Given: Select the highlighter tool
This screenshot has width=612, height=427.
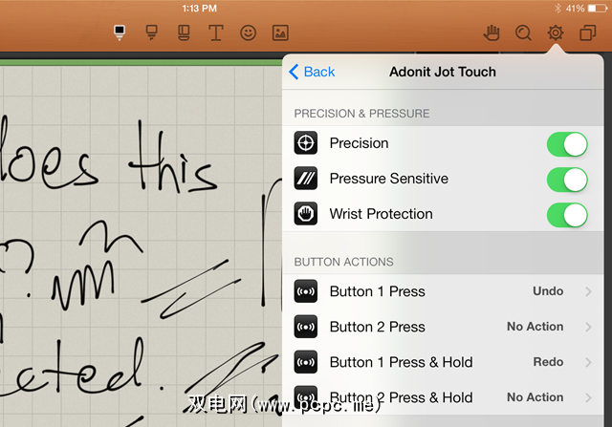Looking at the screenshot, I should click(151, 33).
